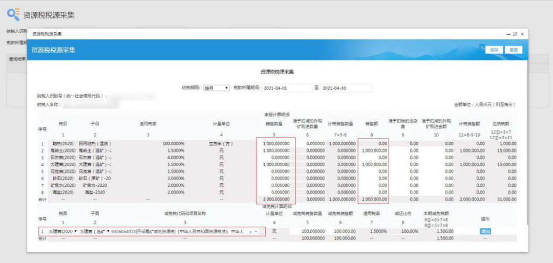Click the 立方米（方） 计量单位 cell
553x263 pixels.
(x=221, y=144)
